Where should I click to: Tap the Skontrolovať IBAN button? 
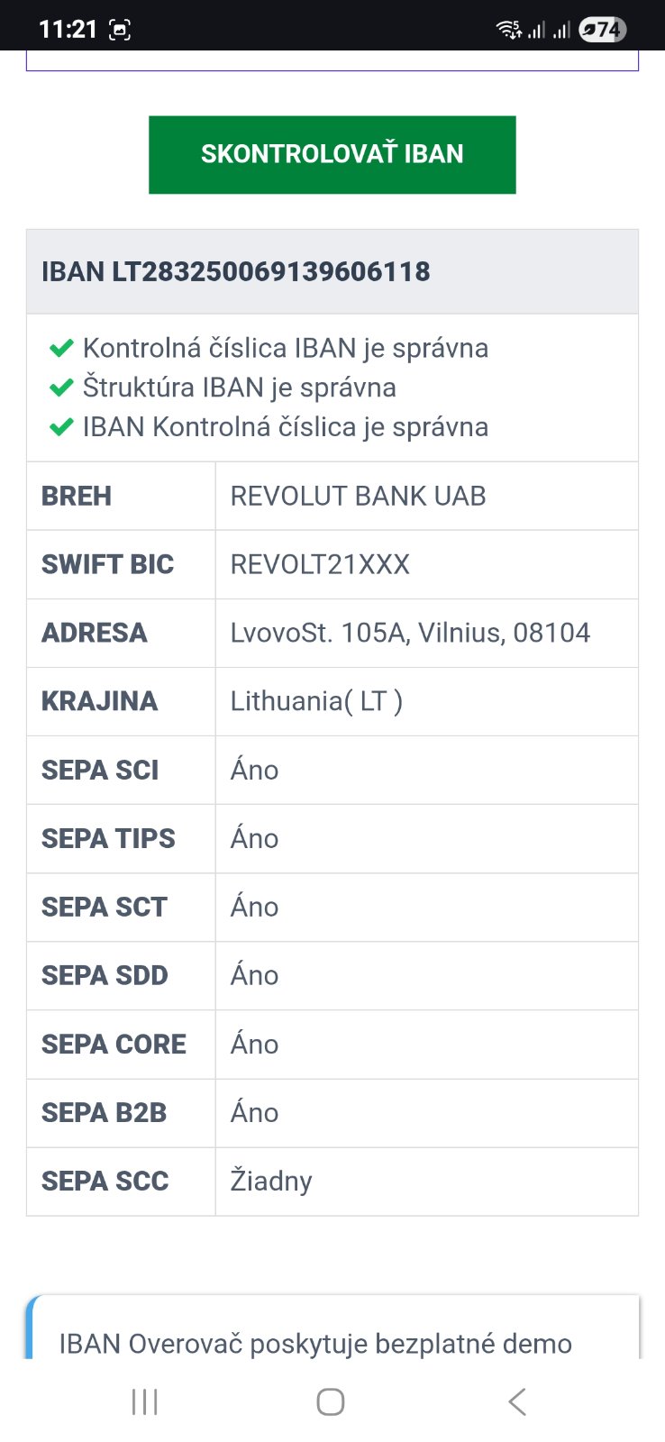point(332,154)
